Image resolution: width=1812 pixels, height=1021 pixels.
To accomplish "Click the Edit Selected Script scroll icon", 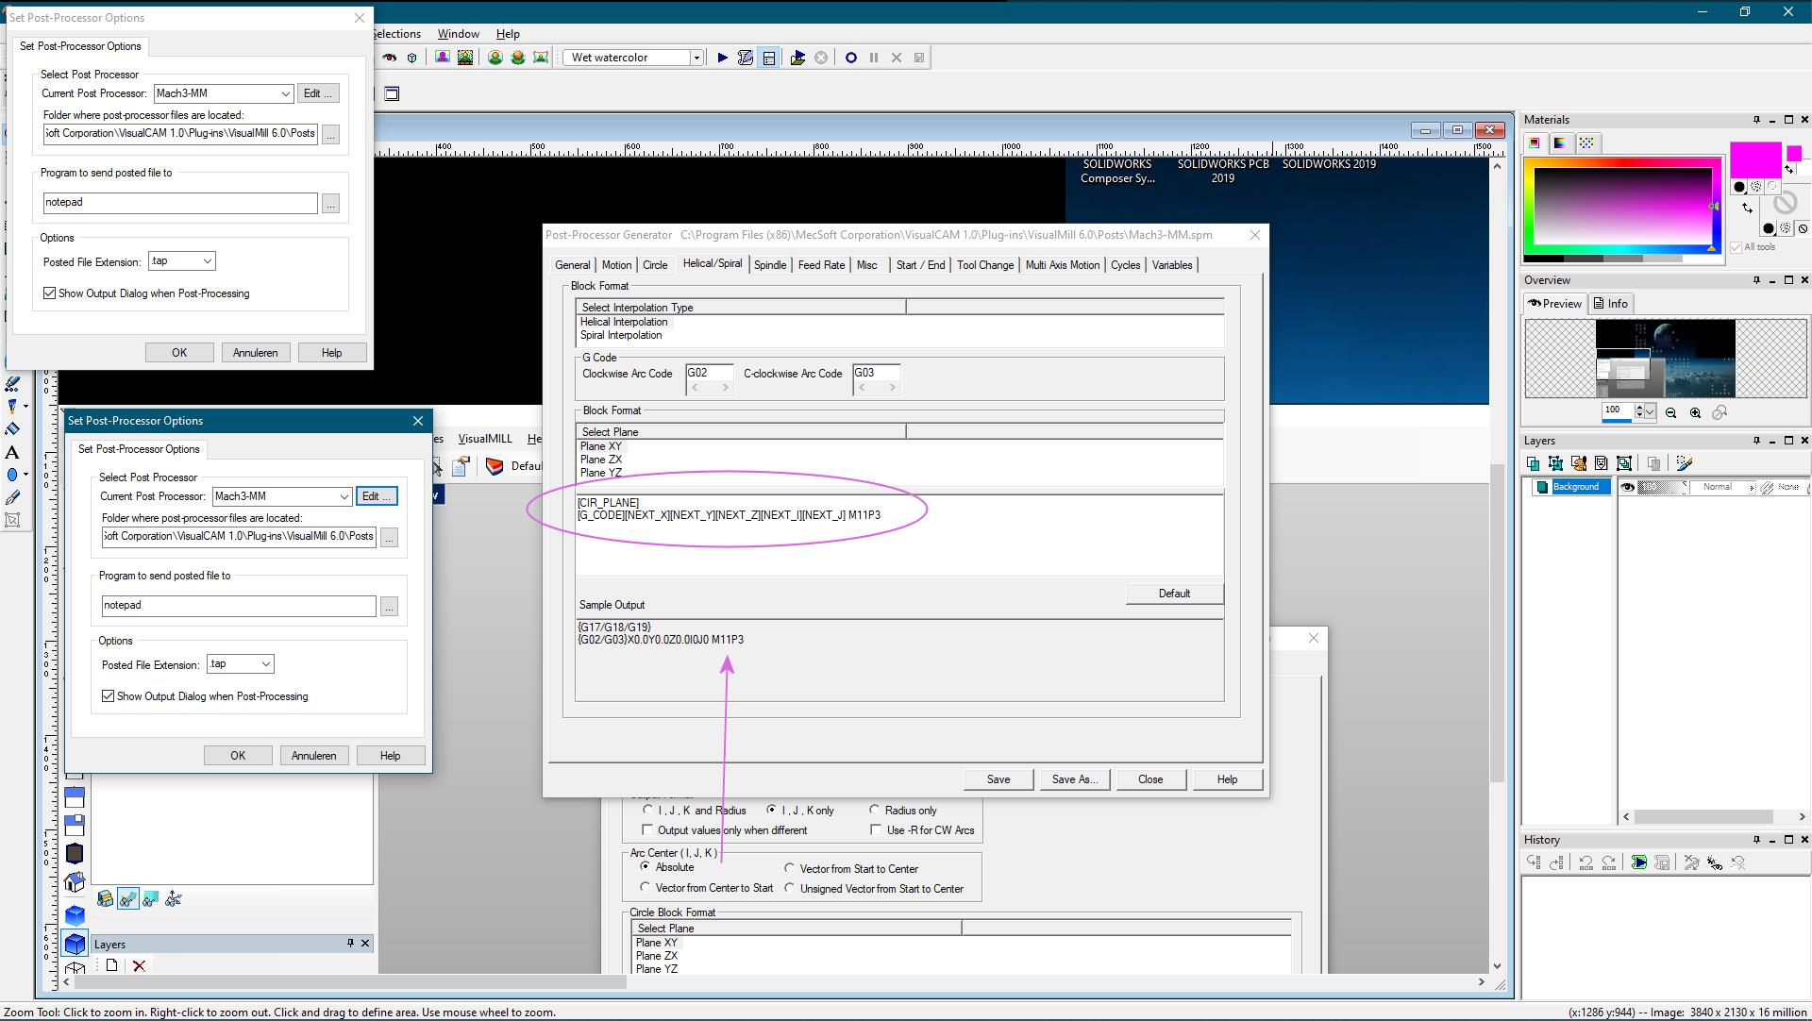I will coord(746,58).
